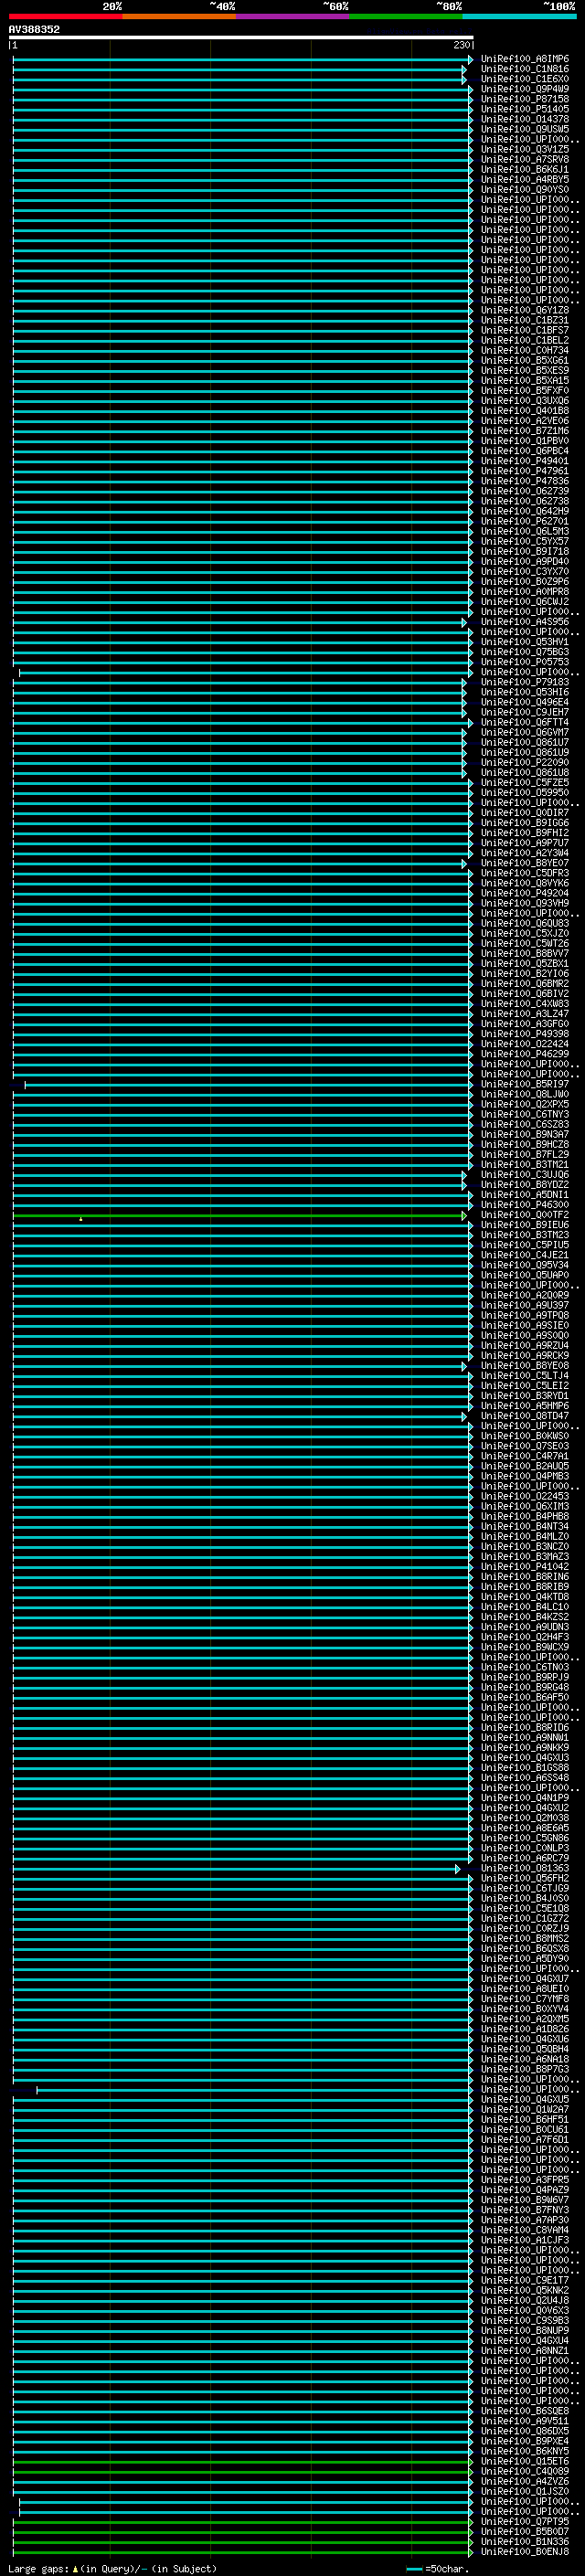
Task: Click hit label UniRef100_A9U397
Action: pos(525,1305)
